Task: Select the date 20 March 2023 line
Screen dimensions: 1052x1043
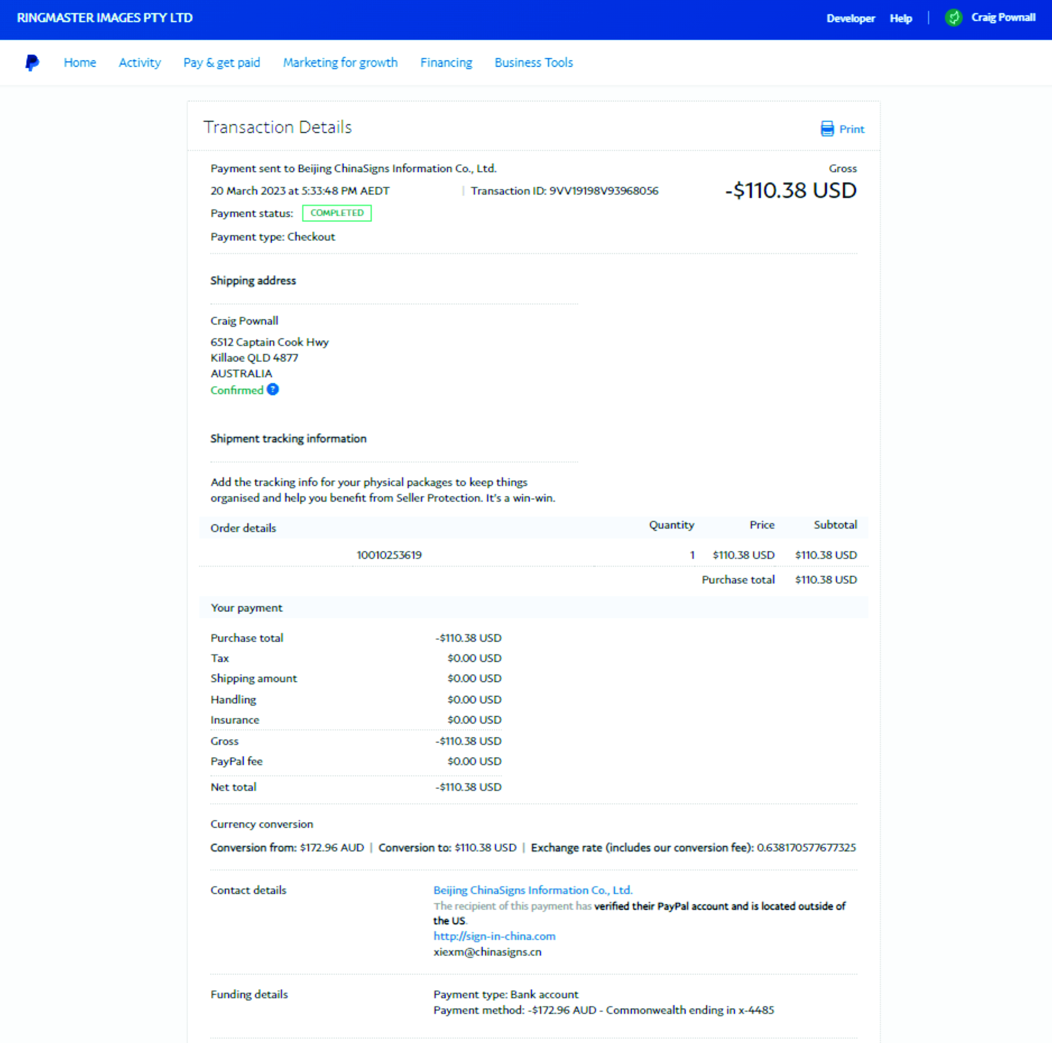Action: tap(300, 191)
